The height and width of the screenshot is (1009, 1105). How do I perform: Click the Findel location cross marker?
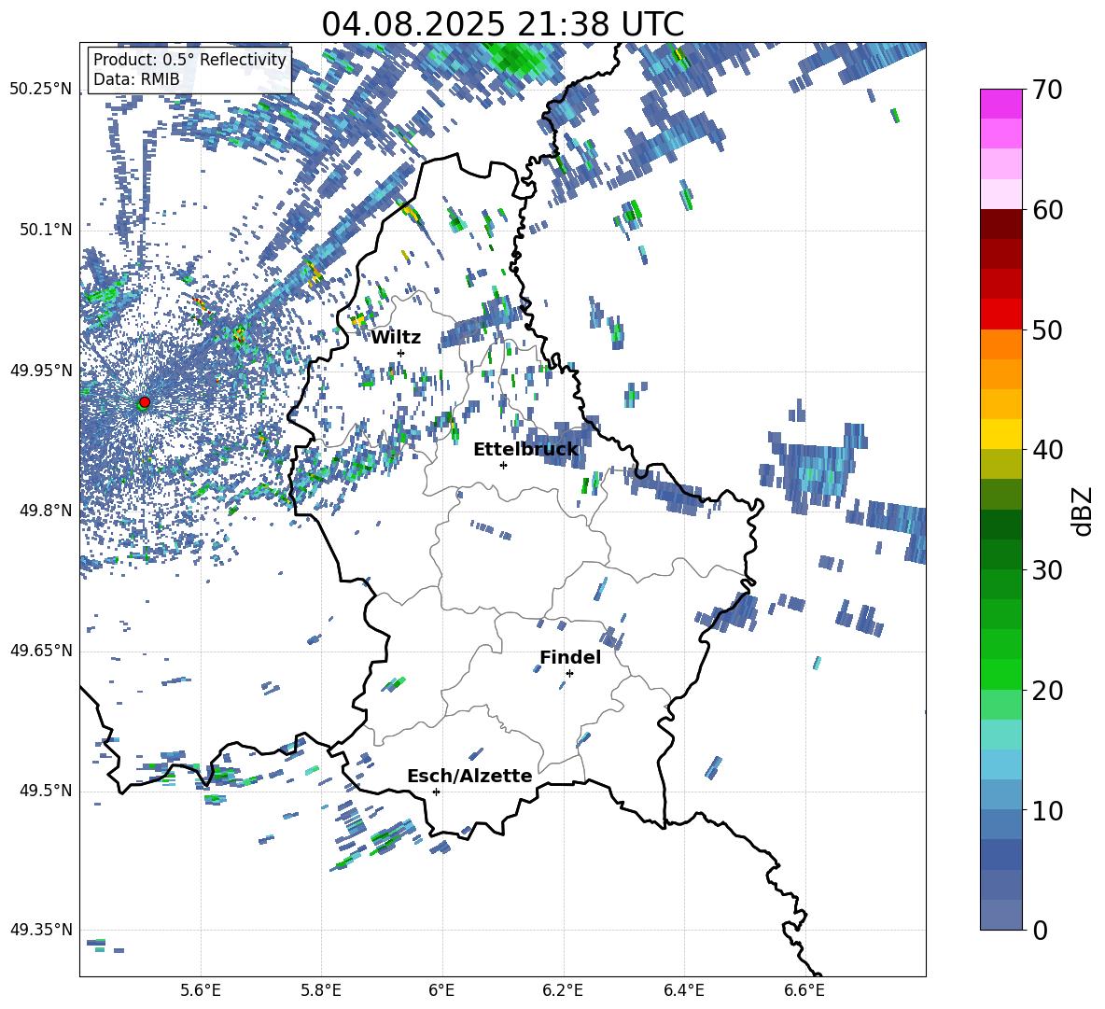(569, 673)
